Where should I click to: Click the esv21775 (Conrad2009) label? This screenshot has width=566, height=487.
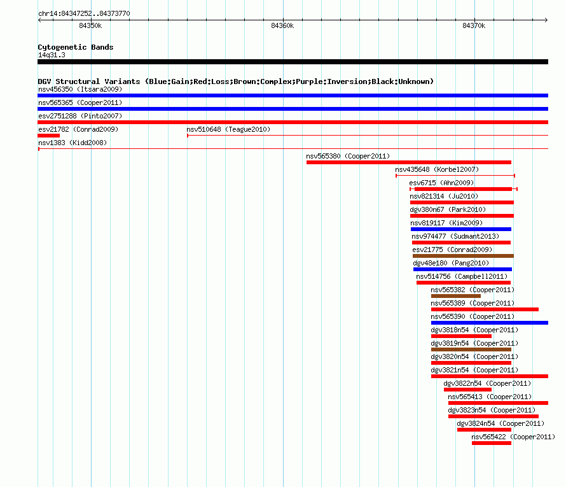452,250
